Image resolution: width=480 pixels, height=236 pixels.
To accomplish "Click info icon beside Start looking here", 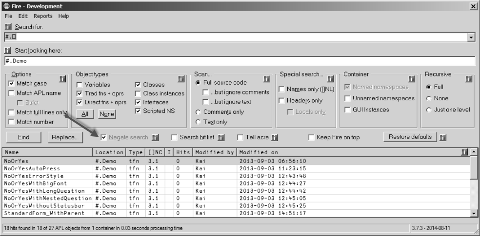I will pyautogui.click(x=8, y=51).
